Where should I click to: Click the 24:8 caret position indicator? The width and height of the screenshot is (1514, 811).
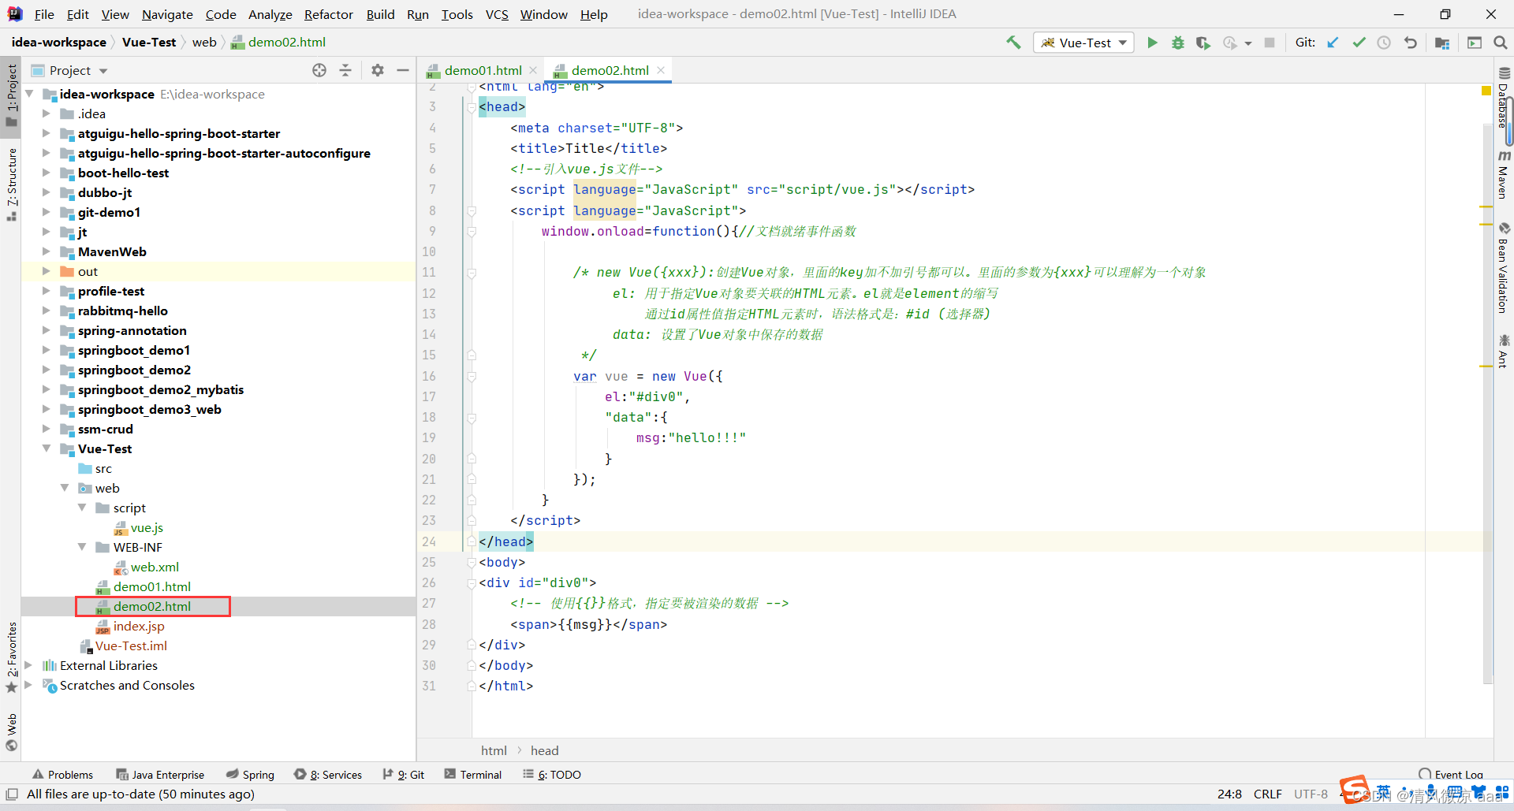click(x=1229, y=794)
